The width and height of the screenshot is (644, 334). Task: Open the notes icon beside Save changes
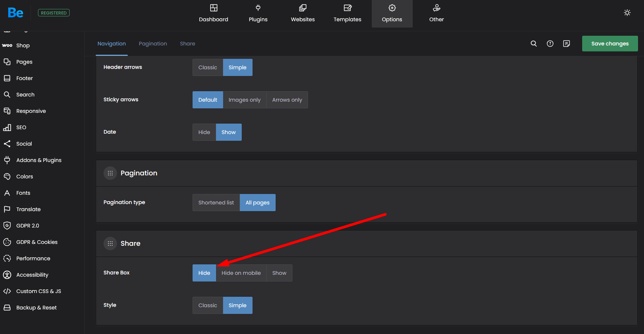click(566, 44)
